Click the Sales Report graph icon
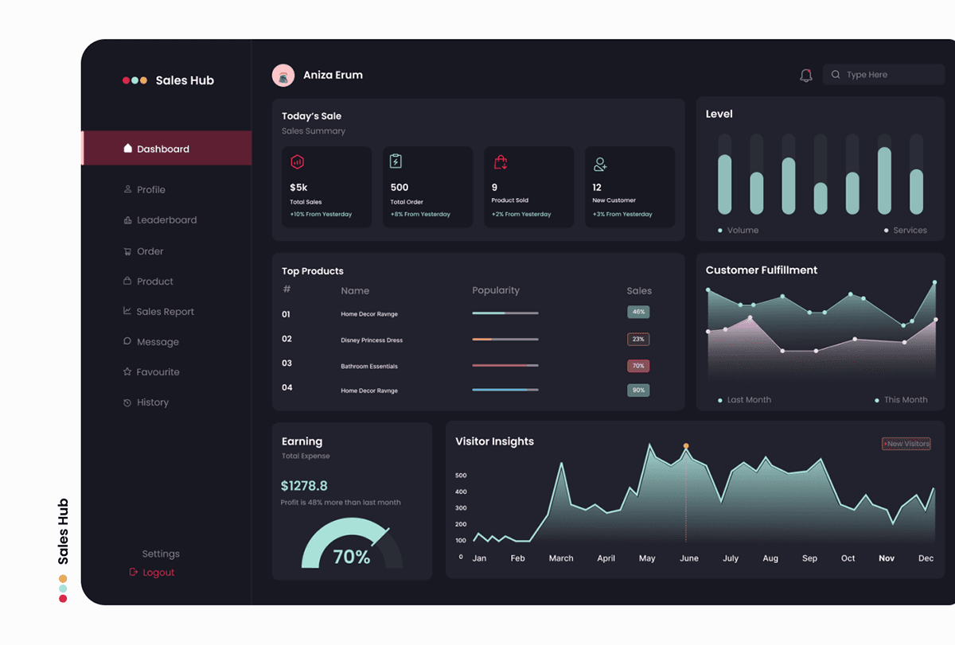The height and width of the screenshot is (645, 955). (127, 311)
